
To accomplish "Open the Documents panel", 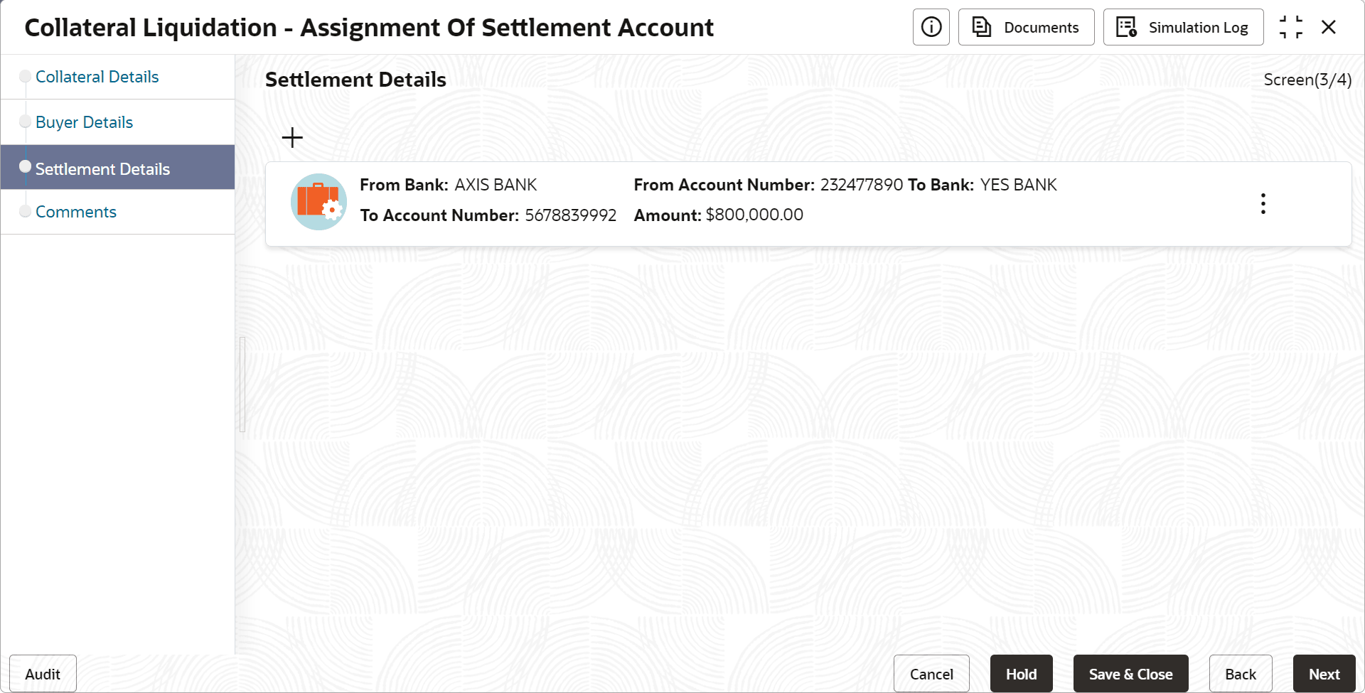I will 1025,27.
